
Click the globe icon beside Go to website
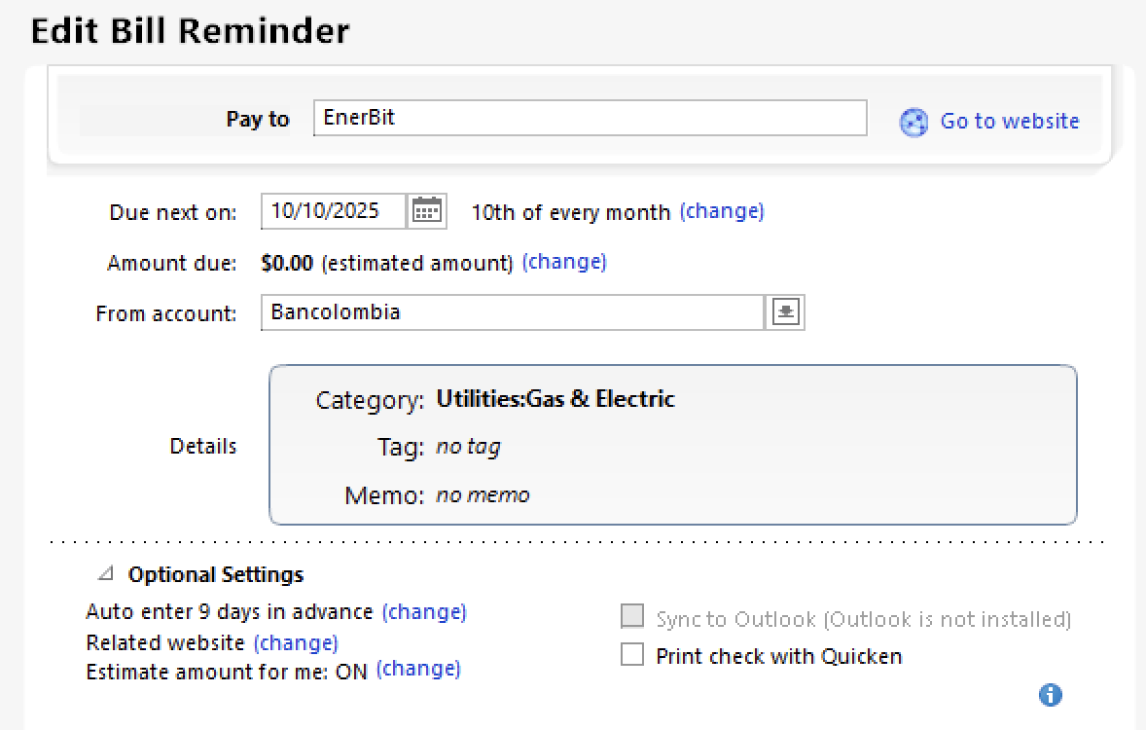[913, 122]
